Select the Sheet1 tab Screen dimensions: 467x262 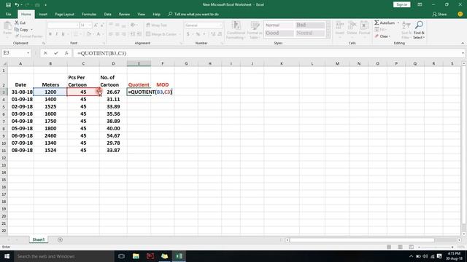click(39, 239)
